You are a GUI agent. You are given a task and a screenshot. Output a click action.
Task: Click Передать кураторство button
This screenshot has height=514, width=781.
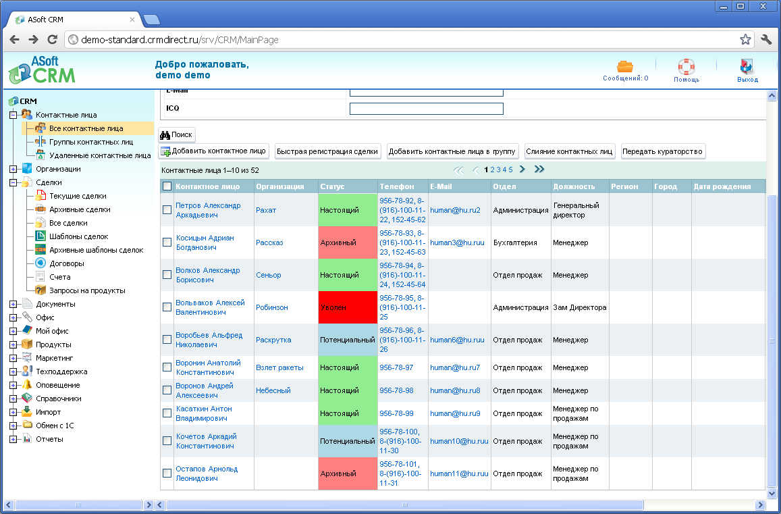pos(662,151)
